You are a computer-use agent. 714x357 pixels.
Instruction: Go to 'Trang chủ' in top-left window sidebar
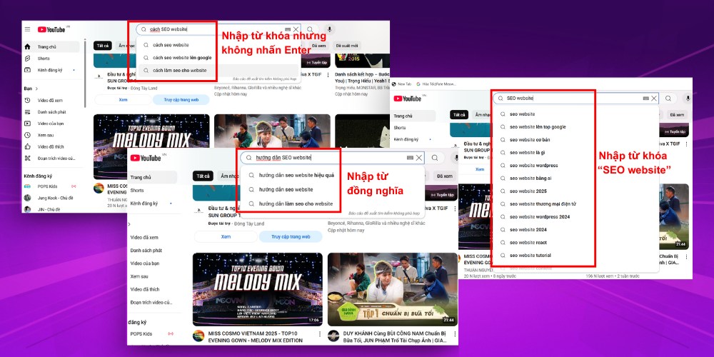tap(51, 46)
